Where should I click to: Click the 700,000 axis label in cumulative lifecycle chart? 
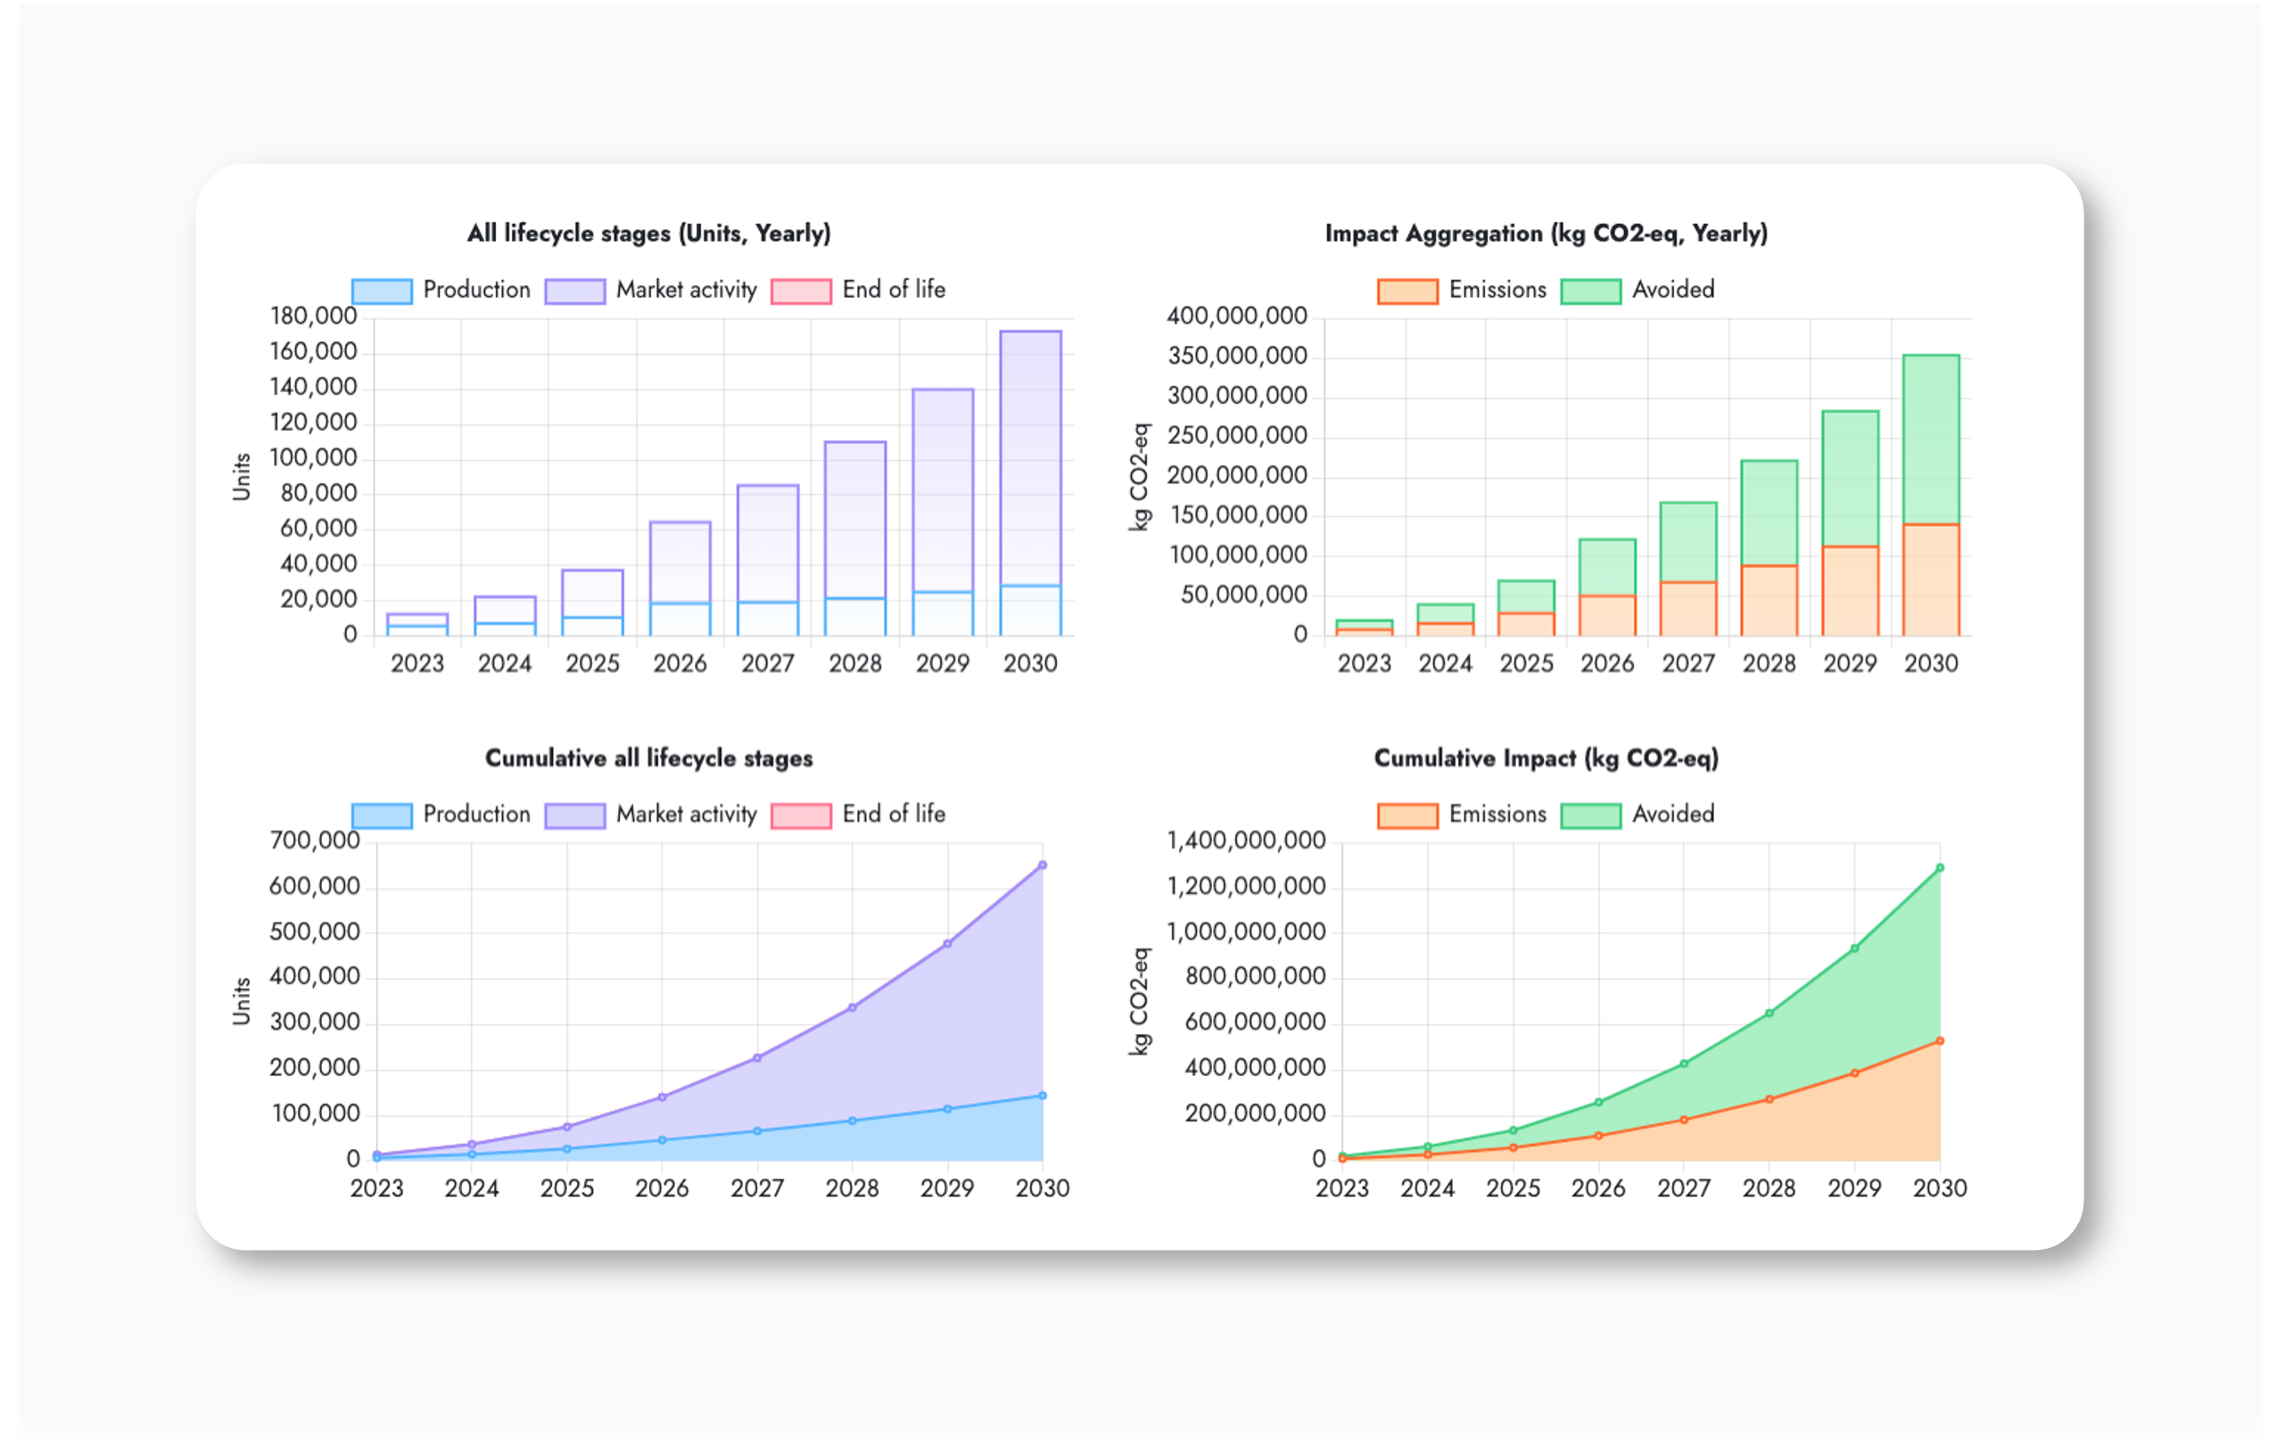point(315,840)
